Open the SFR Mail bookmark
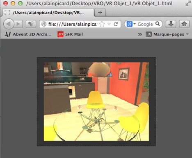Image resolution: width=192 pixels, height=158 pixels. 70,34
